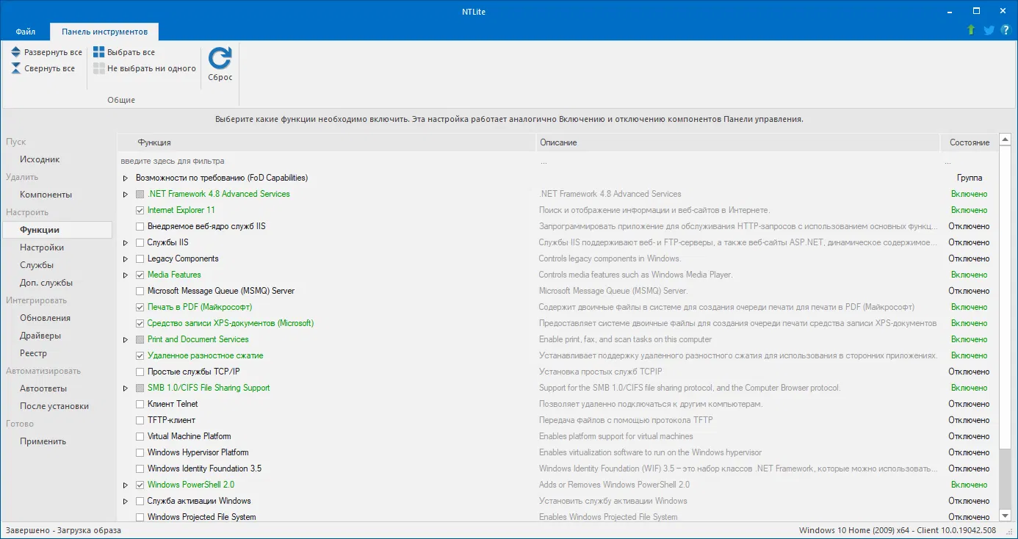
Task: Enable the Клиент Telnet checkbox
Action: [x=140, y=404]
